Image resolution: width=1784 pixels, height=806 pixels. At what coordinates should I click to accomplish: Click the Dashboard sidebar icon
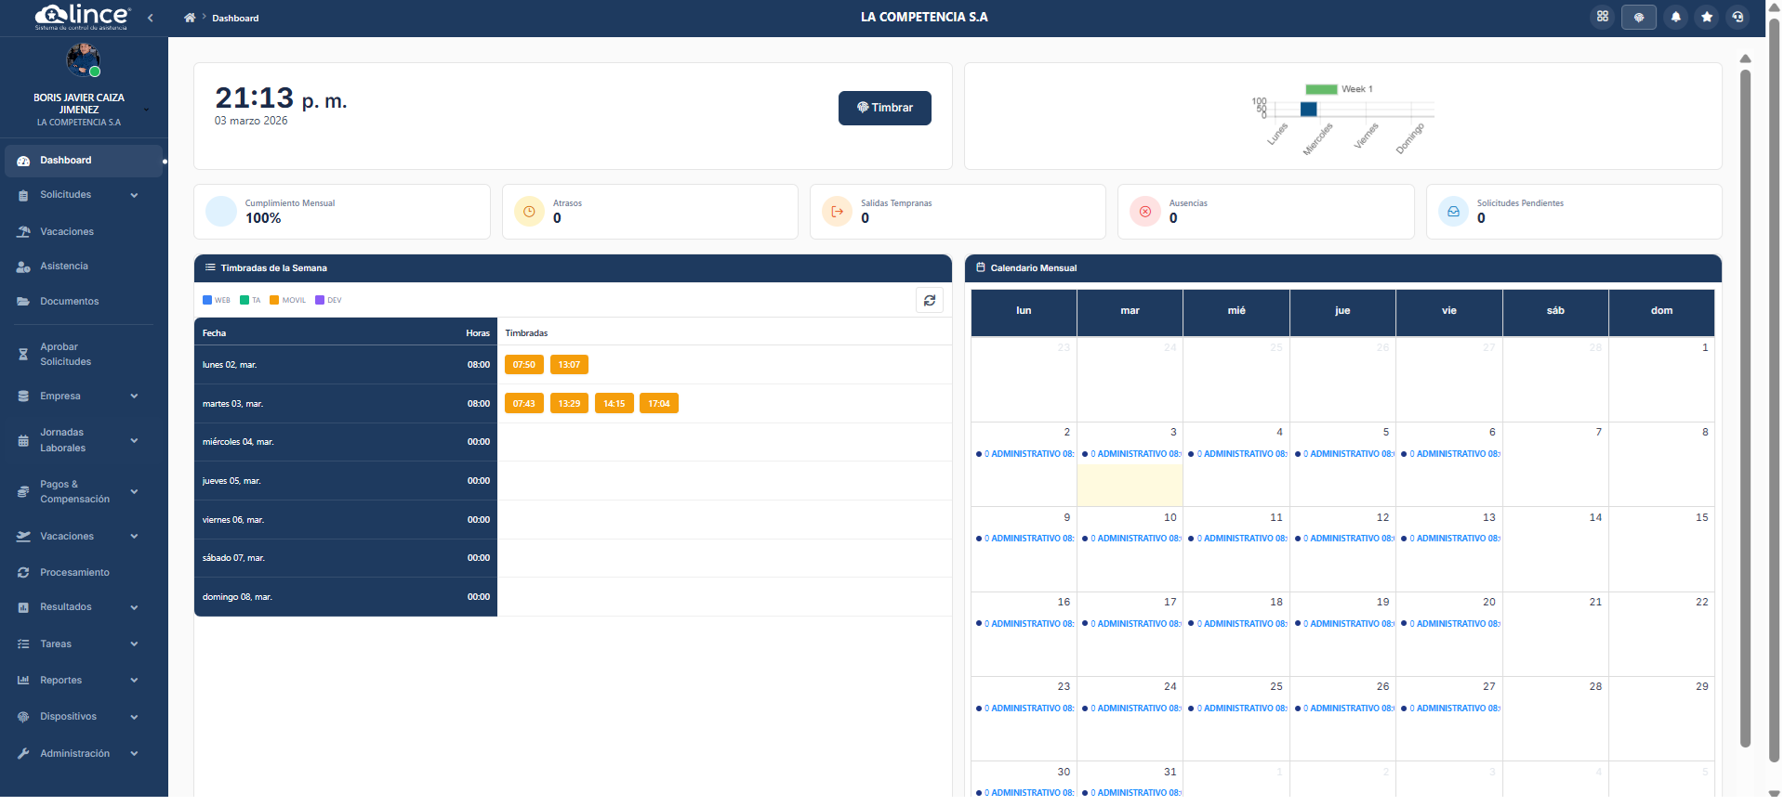(x=23, y=161)
